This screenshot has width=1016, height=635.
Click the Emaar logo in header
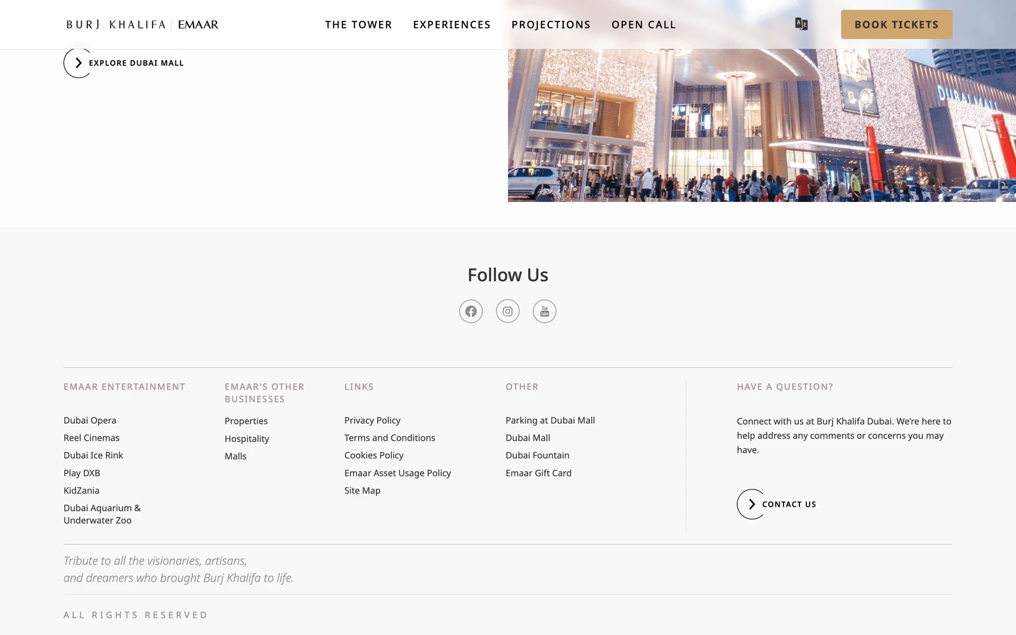pyautogui.click(x=198, y=25)
